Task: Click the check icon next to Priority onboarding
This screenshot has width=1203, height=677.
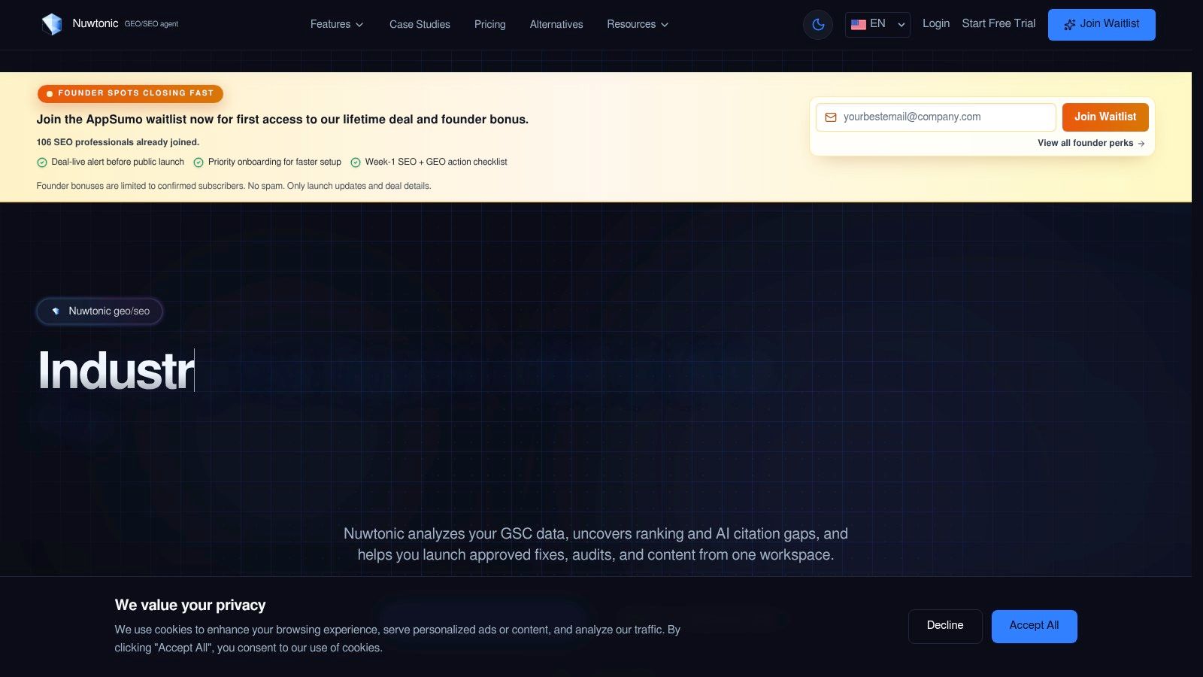Action: click(198, 162)
